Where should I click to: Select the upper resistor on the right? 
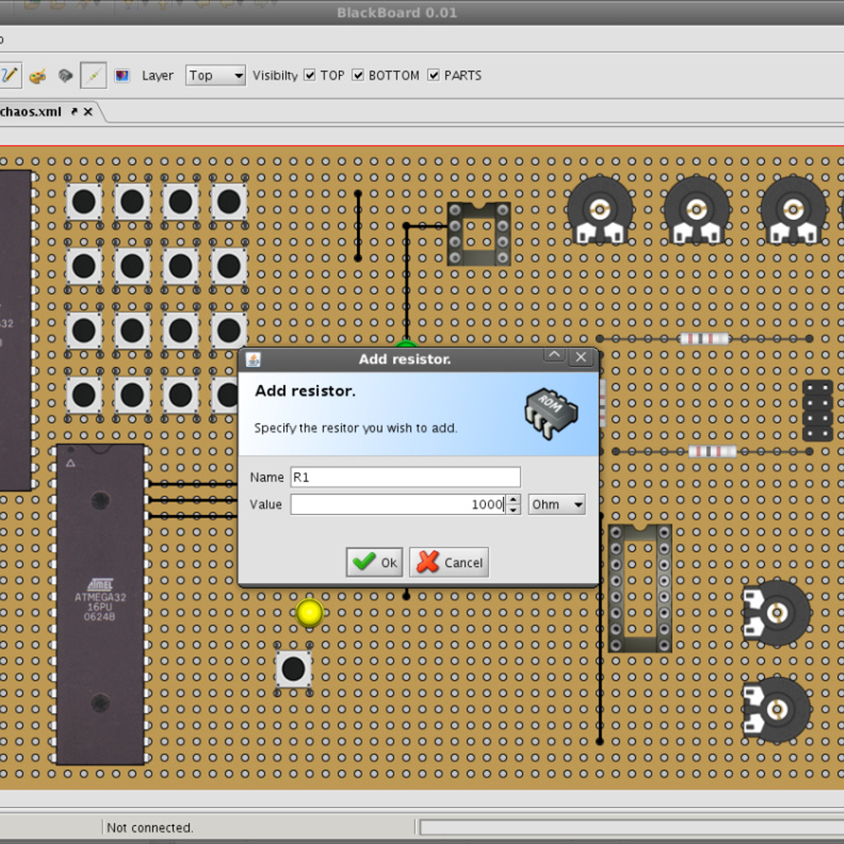tap(704, 339)
